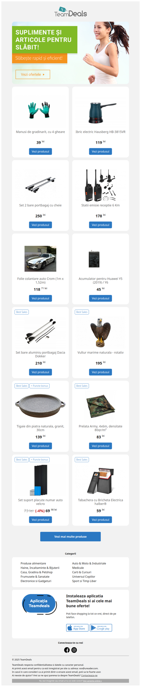Click Puncte bonus tag on Tigaie product
This screenshot has height=687, width=141.
point(39,386)
